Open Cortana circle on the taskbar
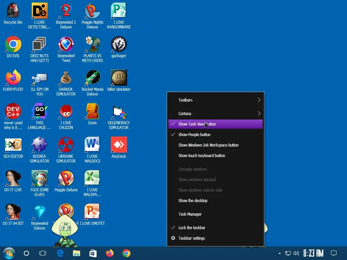 tap(26, 253)
